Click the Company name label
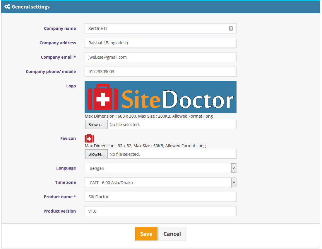This screenshot has width=322, height=249. (60, 28)
